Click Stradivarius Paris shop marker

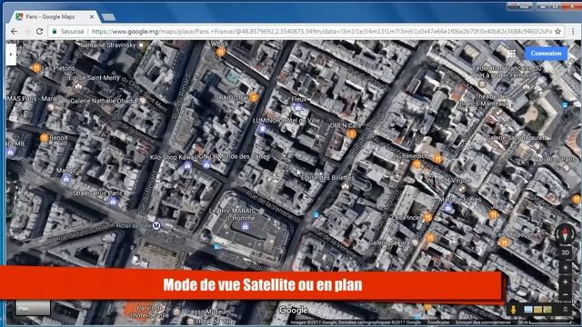[x=113, y=202]
